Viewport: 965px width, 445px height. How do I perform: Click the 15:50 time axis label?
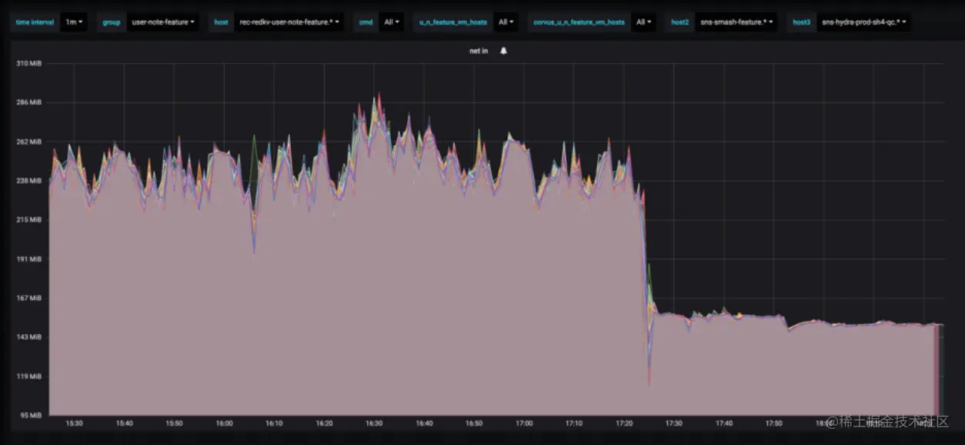coord(174,423)
